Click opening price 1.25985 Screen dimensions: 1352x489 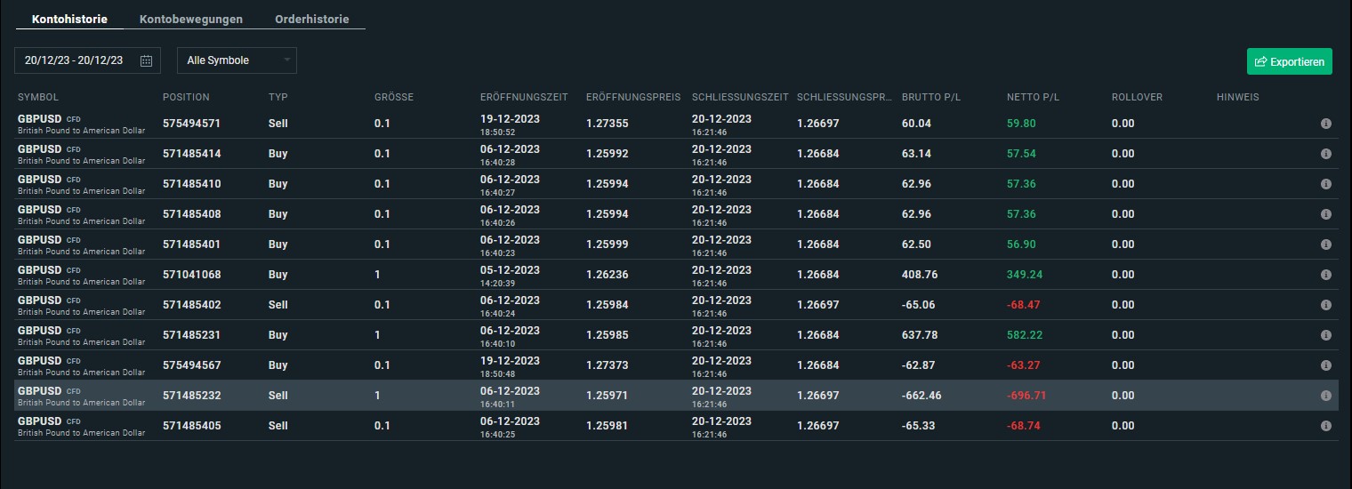[x=608, y=335]
